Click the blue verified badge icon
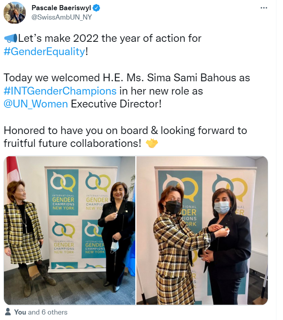Viewport: 283px width, 320px height. [x=96, y=8]
